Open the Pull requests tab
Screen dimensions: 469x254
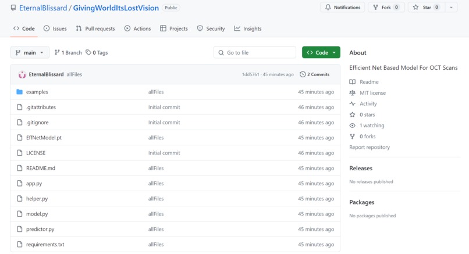[95, 28]
